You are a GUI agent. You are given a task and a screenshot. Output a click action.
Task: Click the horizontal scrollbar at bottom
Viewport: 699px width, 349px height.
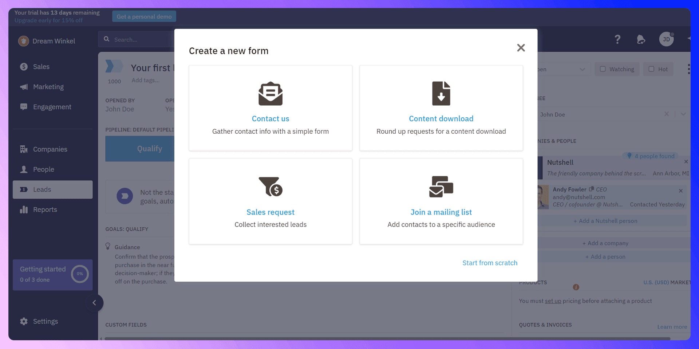(387, 338)
